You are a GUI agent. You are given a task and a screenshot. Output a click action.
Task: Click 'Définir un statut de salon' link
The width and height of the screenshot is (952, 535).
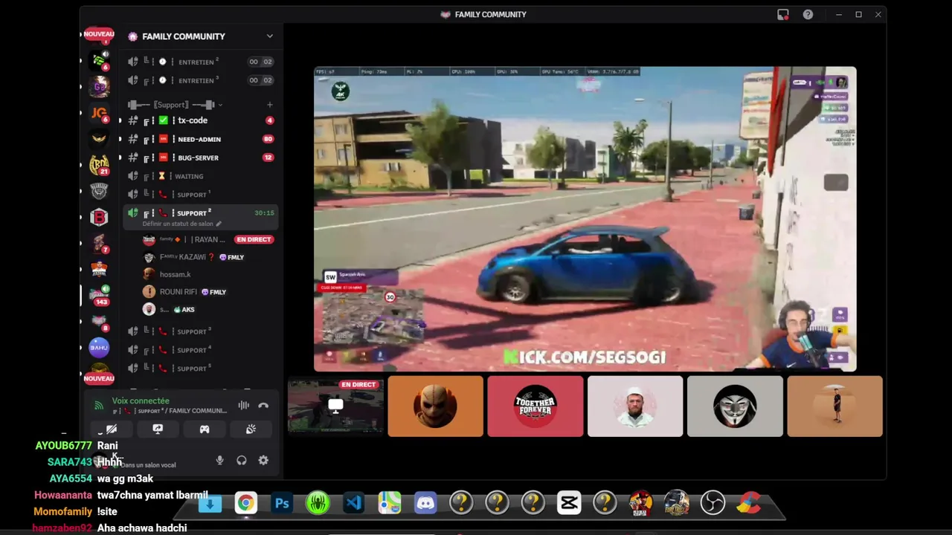tap(181, 224)
